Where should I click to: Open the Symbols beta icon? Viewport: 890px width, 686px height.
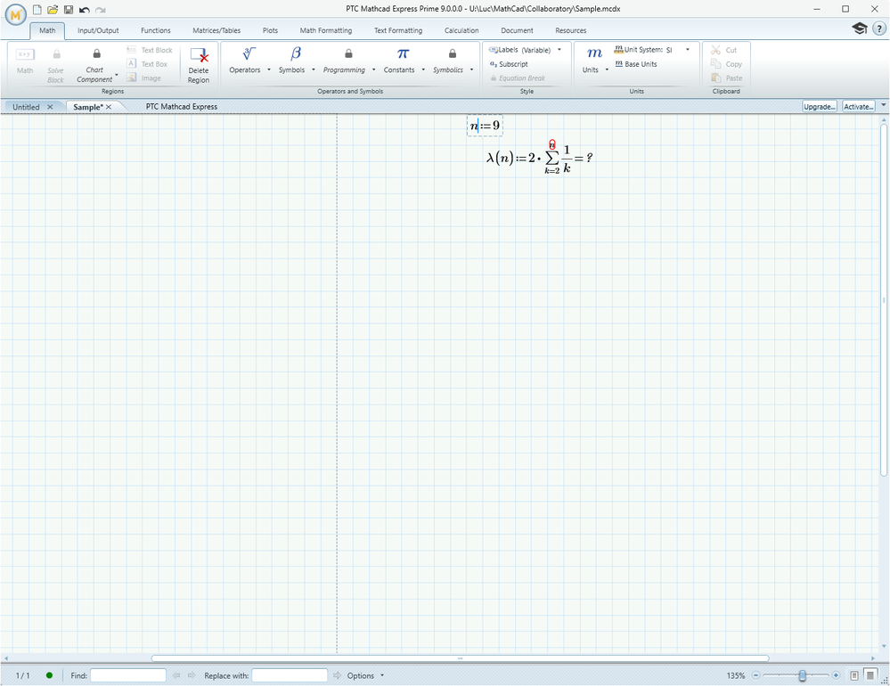(296, 55)
